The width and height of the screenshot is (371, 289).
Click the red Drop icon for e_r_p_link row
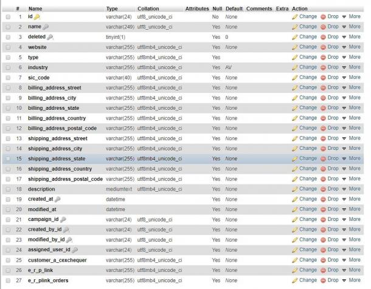point(323,270)
